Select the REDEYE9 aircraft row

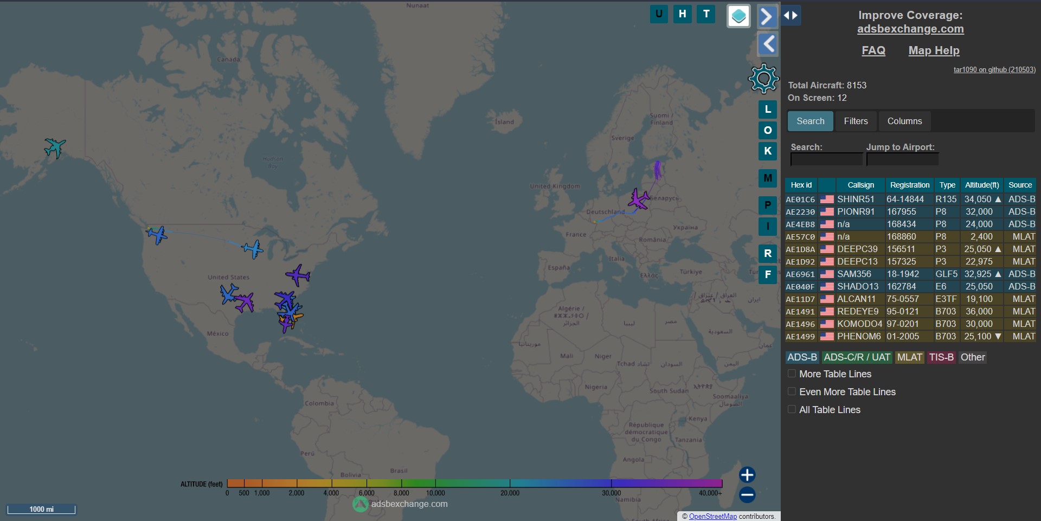[910, 311]
